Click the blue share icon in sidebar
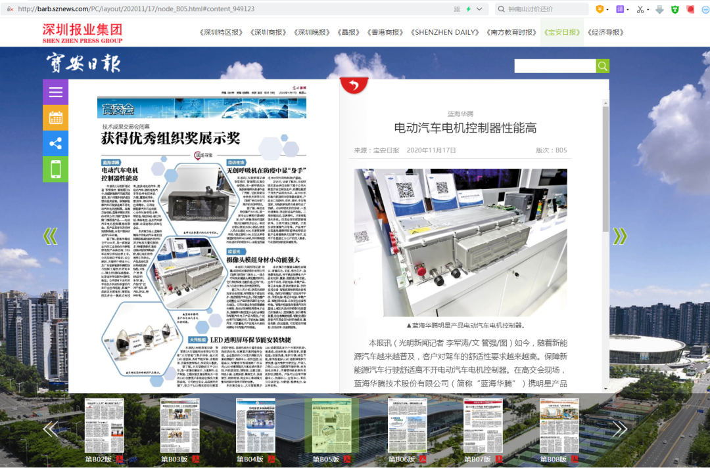The image size is (710, 468). [x=56, y=144]
